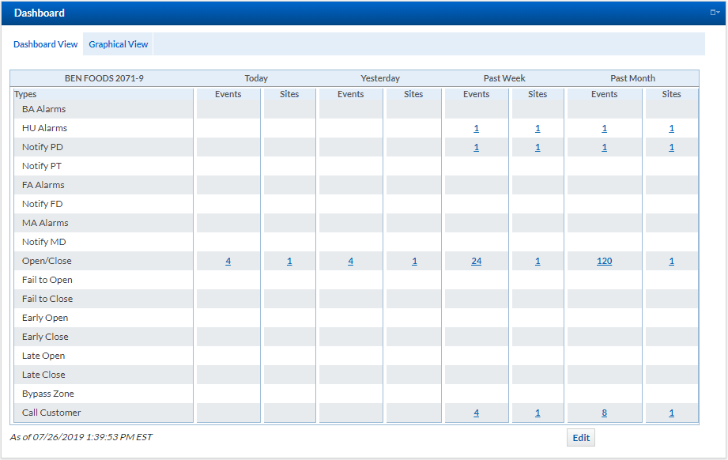Click HU Alarms Past Month sites link
Viewport: 728px width, 460px height.
(671, 128)
